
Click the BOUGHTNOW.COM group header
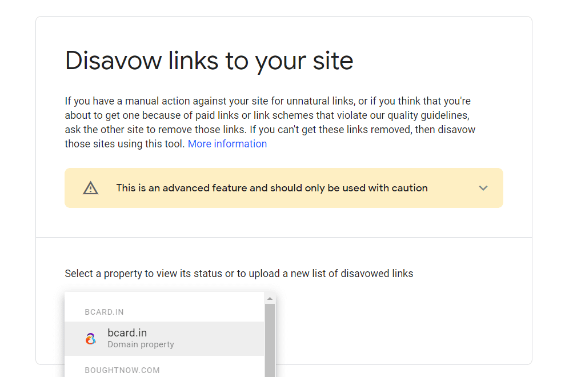[122, 370]
